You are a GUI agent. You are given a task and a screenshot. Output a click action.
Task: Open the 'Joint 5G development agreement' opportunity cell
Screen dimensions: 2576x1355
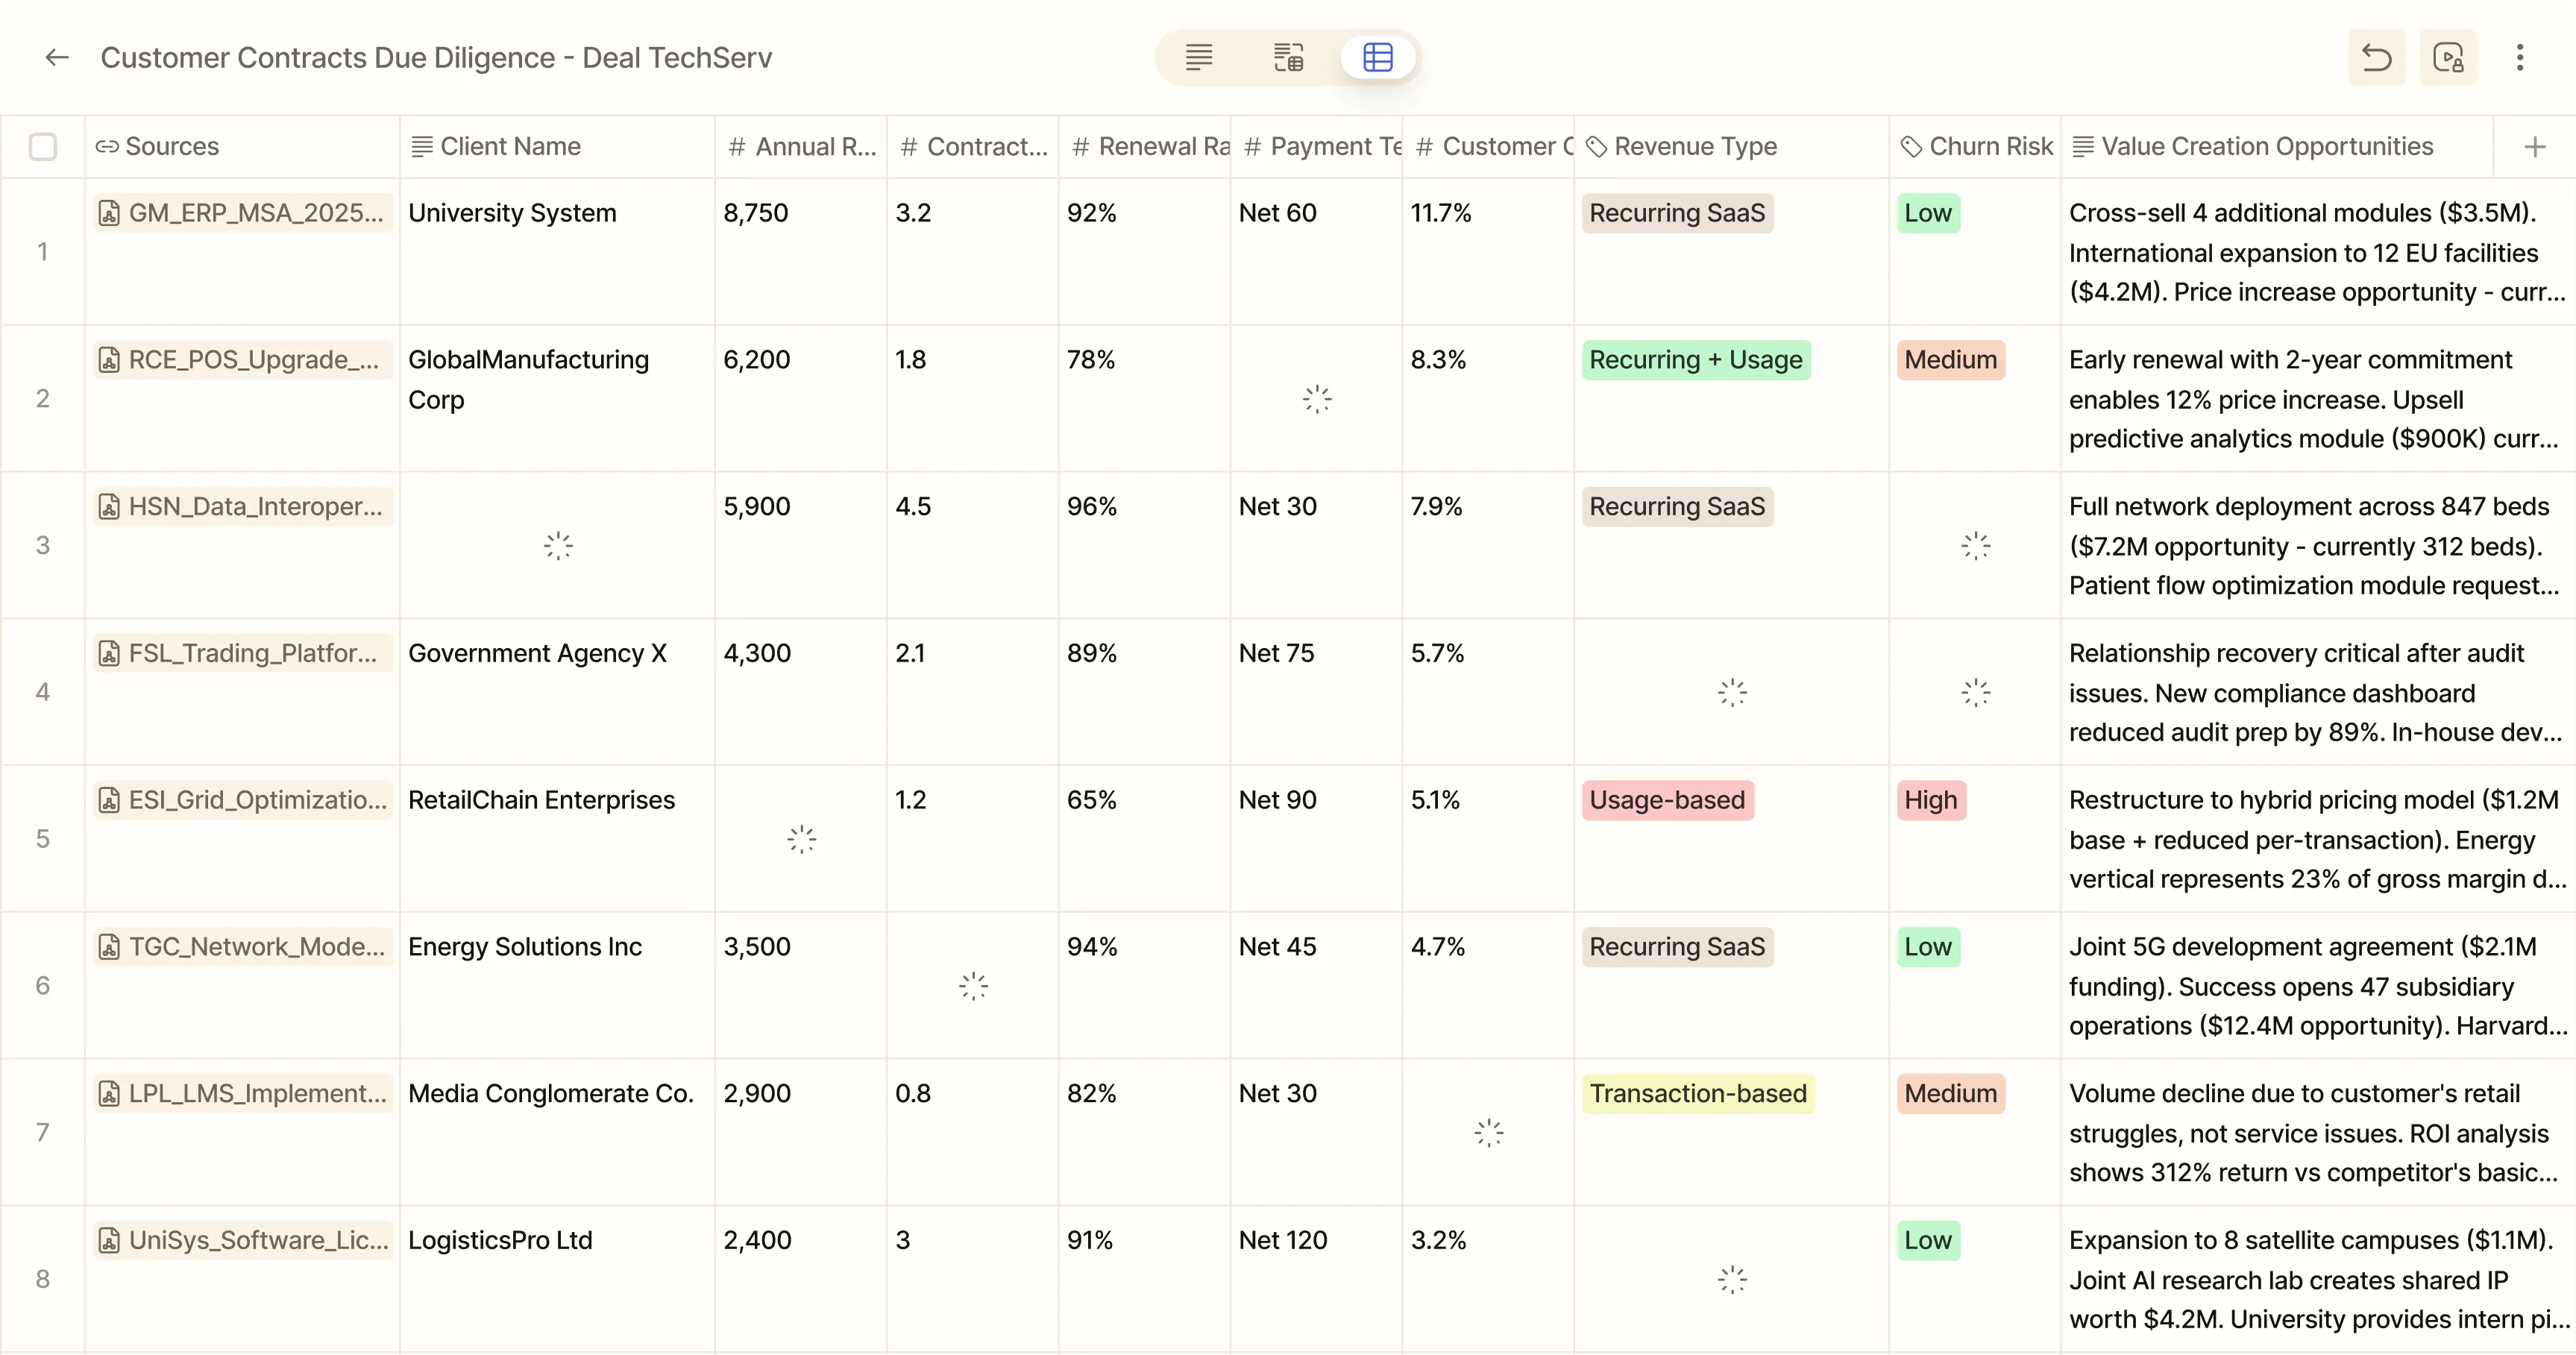(2318, 986)
